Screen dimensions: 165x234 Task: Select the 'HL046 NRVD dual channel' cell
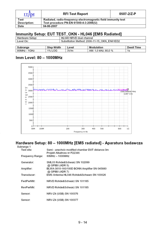pos(102,38)
